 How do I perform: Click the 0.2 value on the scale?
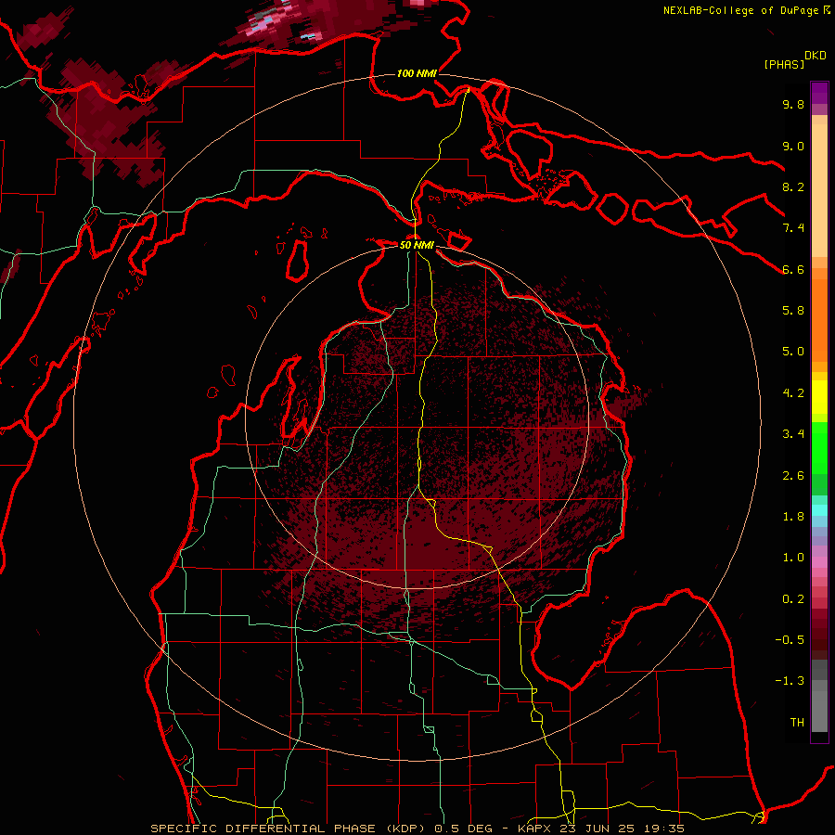point(793,599)
